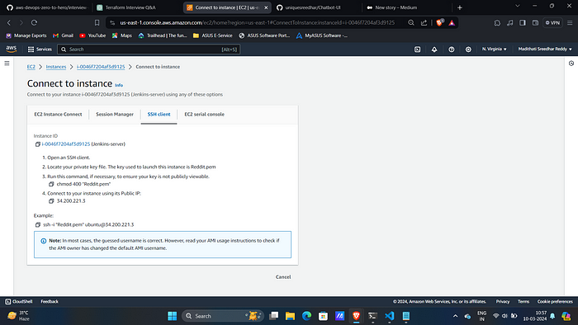
Task: Open the YouTube bookmark
Action: (x=92, y=35)
